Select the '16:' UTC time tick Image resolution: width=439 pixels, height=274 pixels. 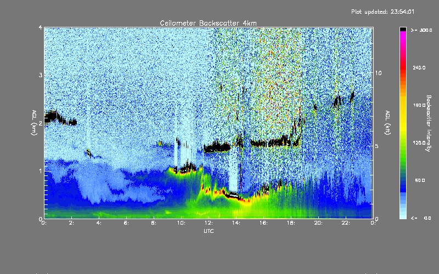(x=263, y=223)
